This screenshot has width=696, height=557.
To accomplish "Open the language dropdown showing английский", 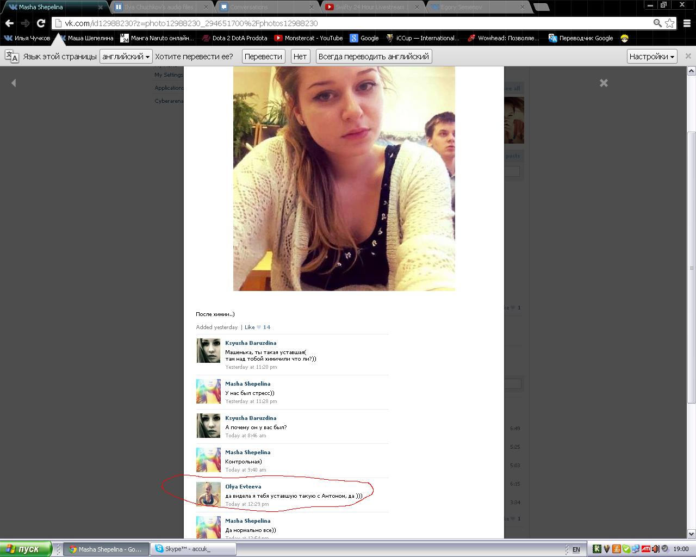I will tap(126, 57).
